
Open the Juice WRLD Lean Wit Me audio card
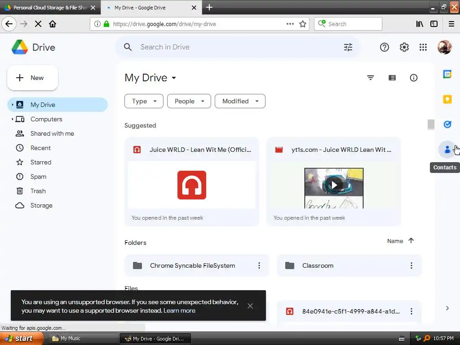click(191, 181)
